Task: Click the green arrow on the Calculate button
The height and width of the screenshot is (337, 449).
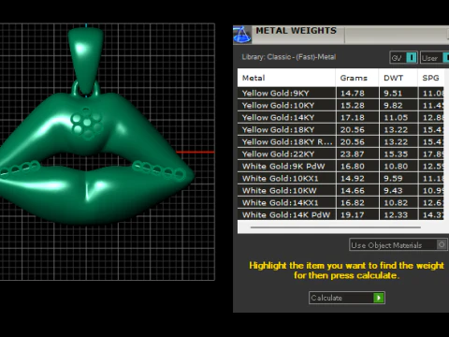Action: click(379, 298)
